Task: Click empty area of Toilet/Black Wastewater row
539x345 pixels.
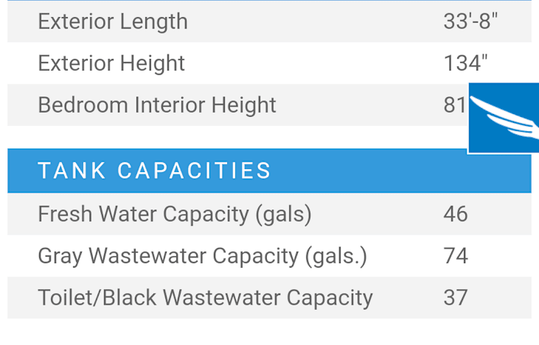Action: (409, 297)
